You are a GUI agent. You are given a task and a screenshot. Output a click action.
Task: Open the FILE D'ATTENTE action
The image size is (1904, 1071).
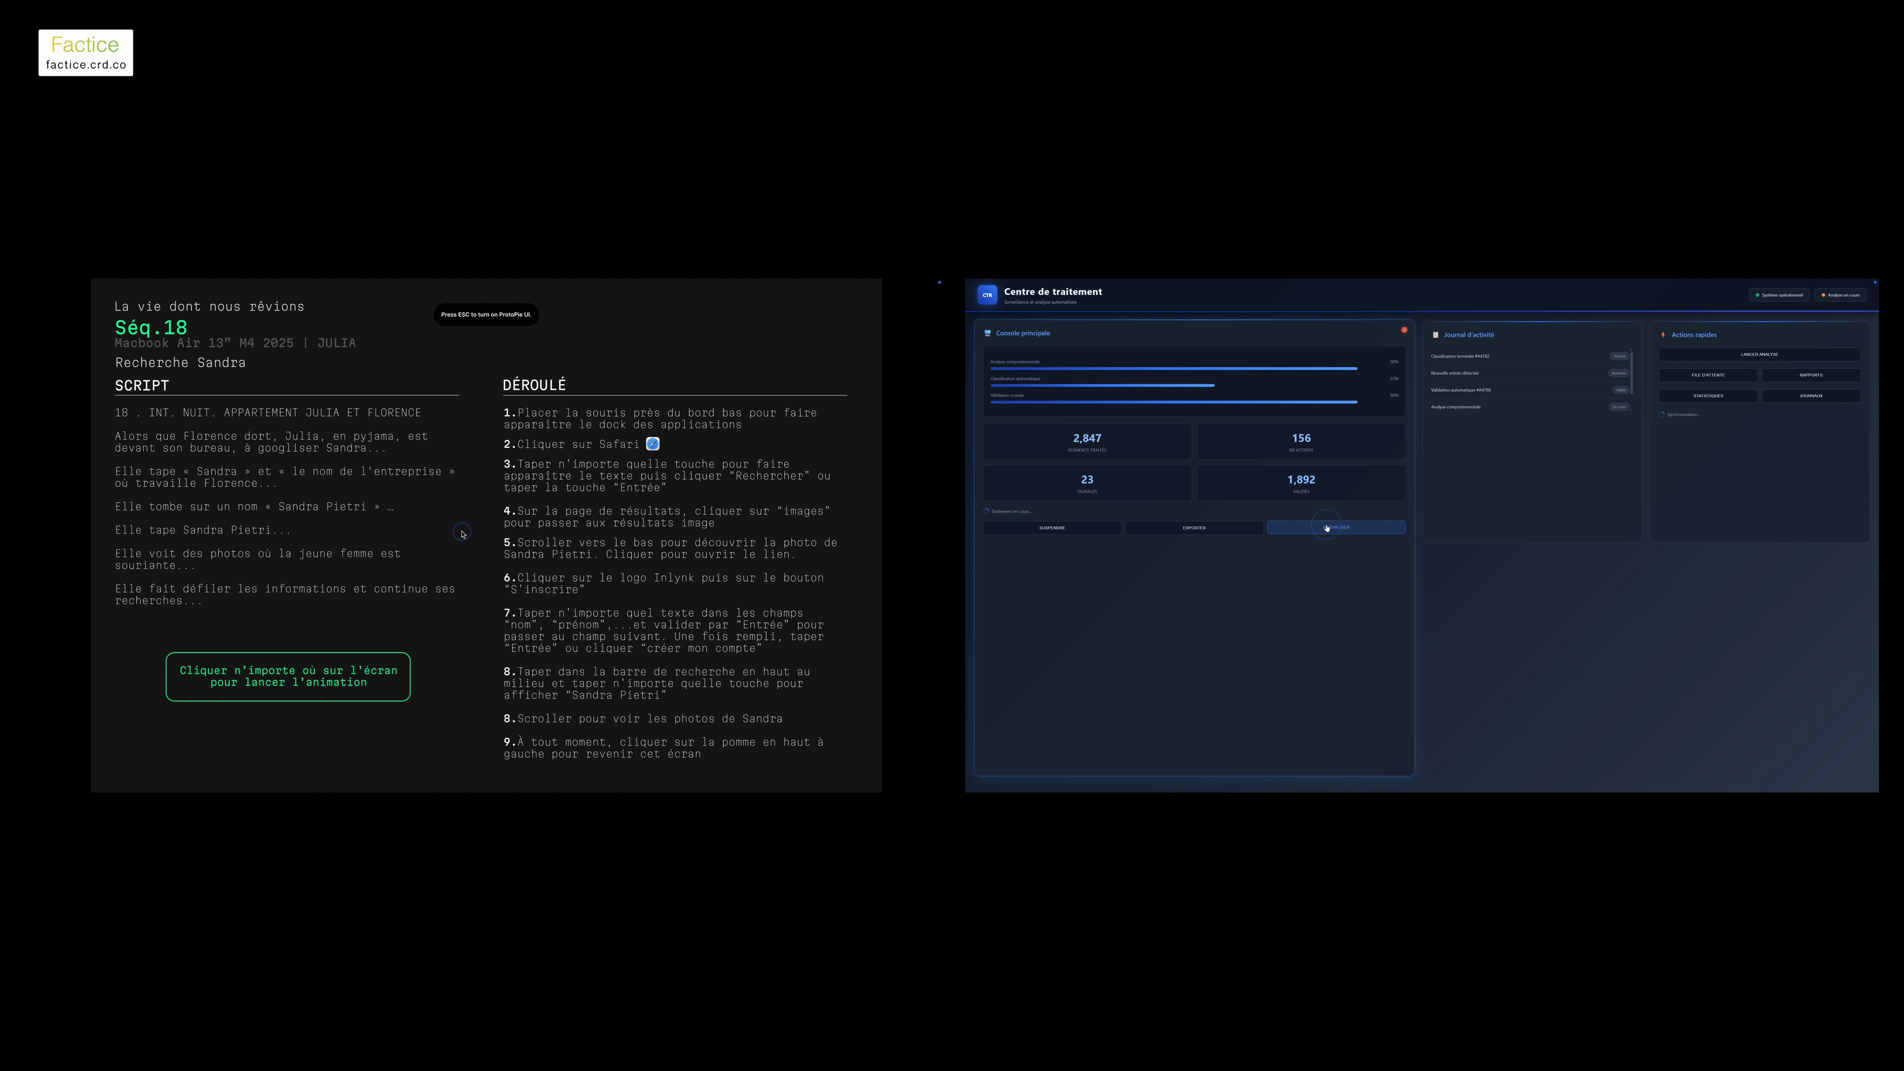click(x=1707, y=375)
